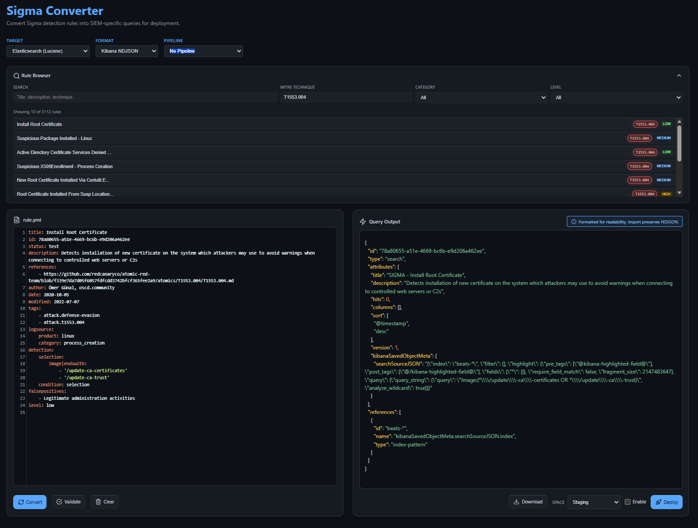Collapse the Rule Browser panel
Viewport: 698px width, 528px height.
[x=679, y=75]
